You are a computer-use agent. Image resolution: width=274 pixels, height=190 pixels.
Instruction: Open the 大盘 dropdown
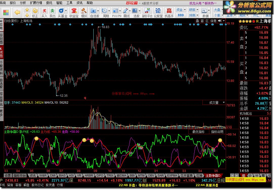pyautogui.click(x=218, y=10)
